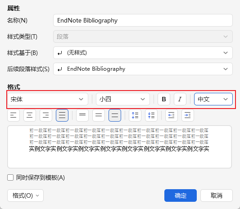Open 小四 font size dropdown
Viewport: 240px width, 209px height.
point(123,99)
